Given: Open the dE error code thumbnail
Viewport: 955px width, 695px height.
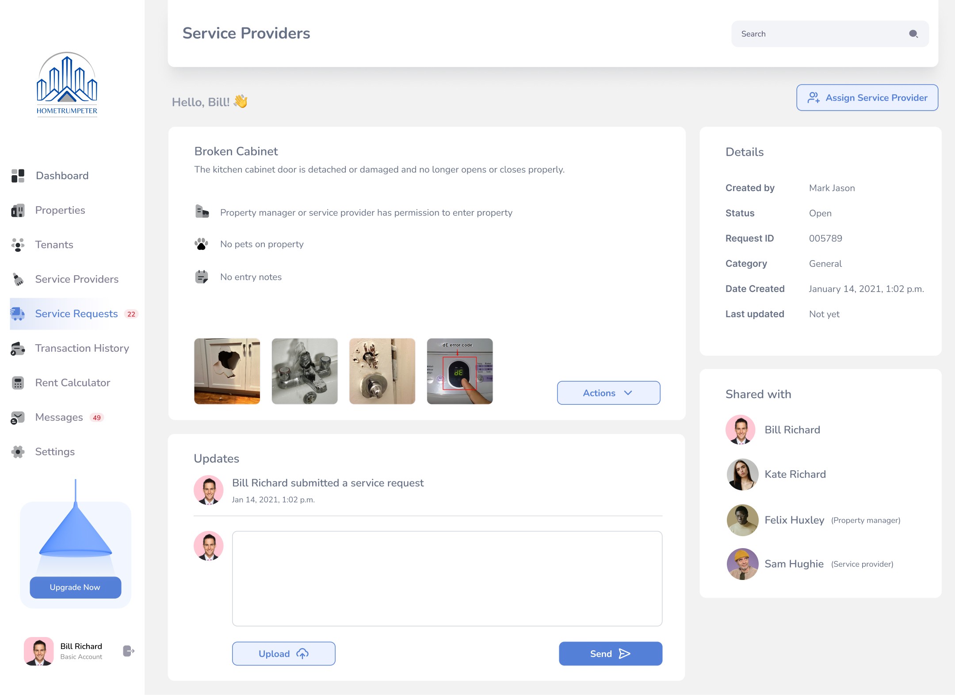Looking at the screenshot, I should coord(459,371).
